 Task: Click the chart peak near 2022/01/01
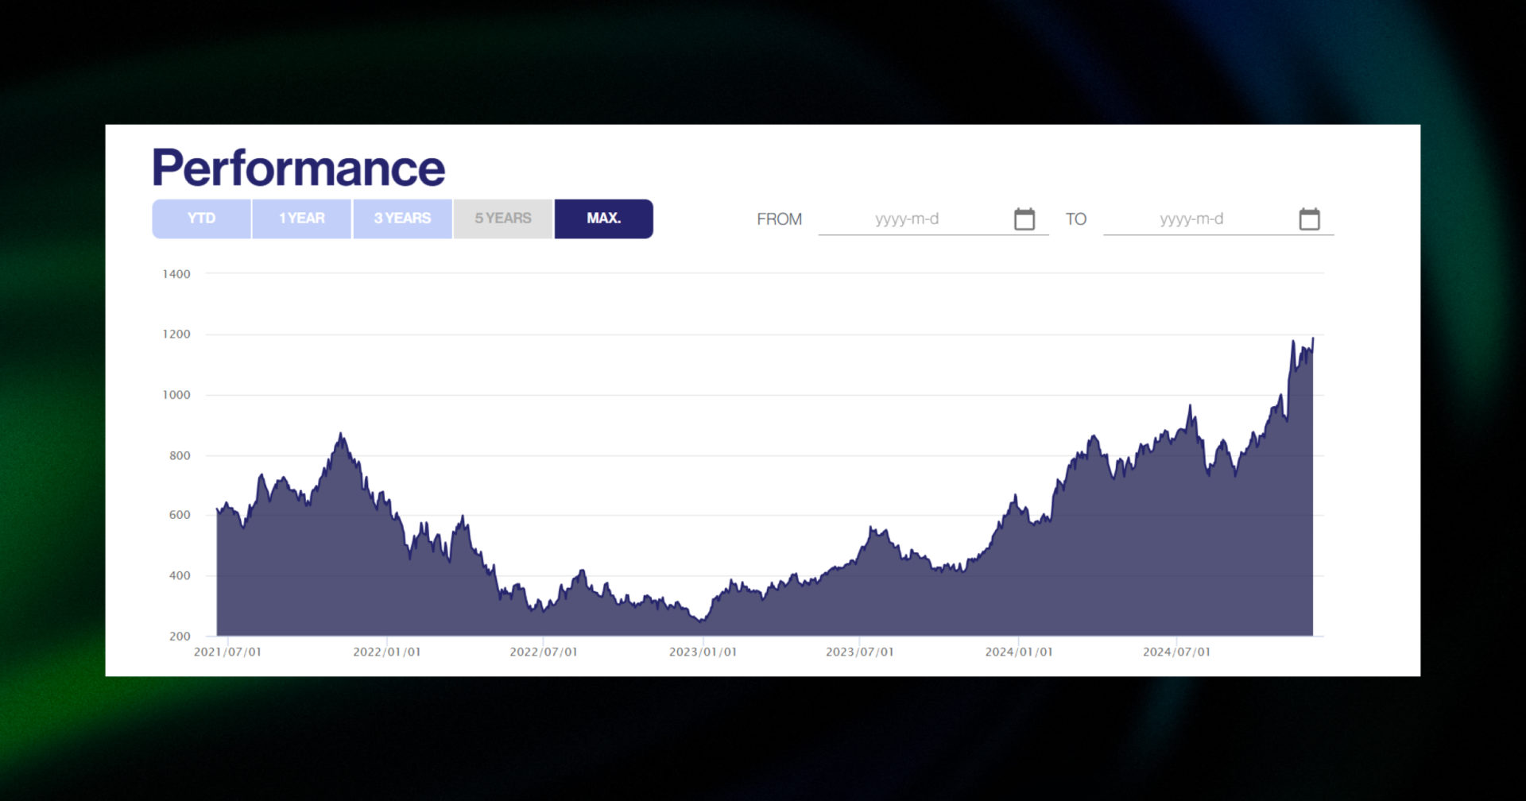[342, 435]
